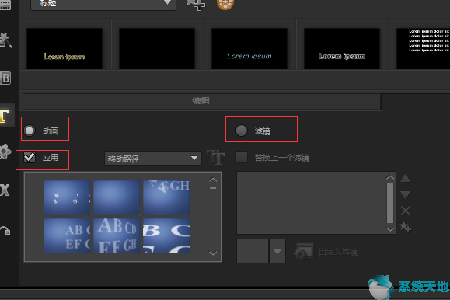Move the filter up with the triangle icon
This screenshot has width=450, height=300.
[405, 178]
